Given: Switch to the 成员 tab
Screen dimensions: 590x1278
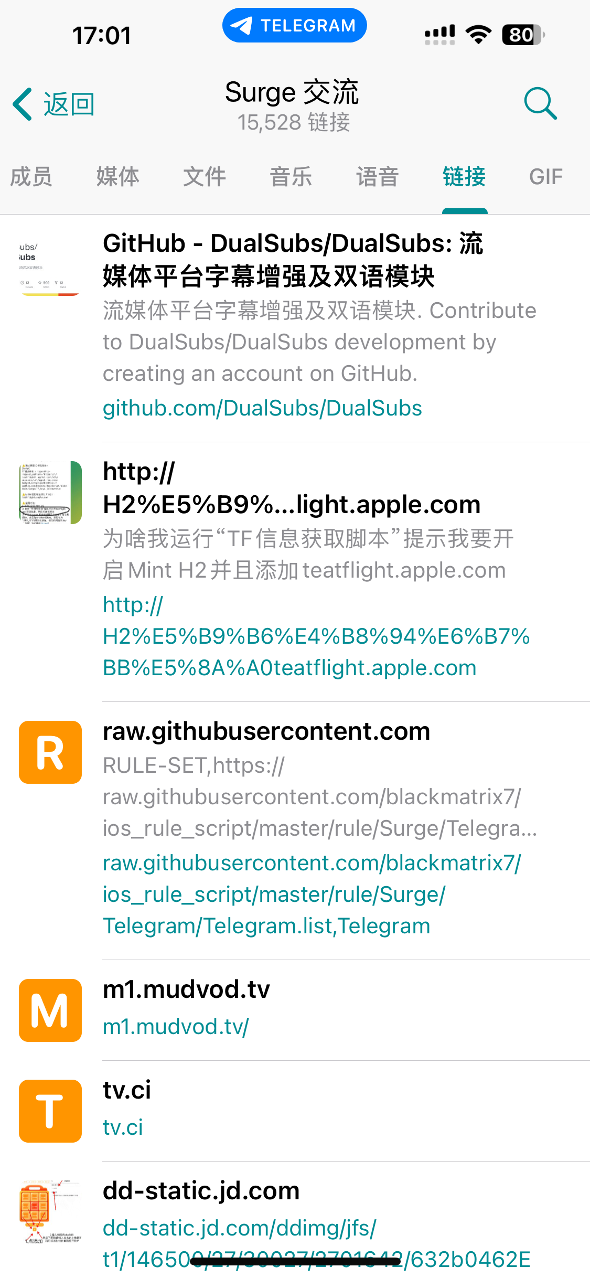Looking at the screenshot, I should pyautogui.click(x=31, y=176).
